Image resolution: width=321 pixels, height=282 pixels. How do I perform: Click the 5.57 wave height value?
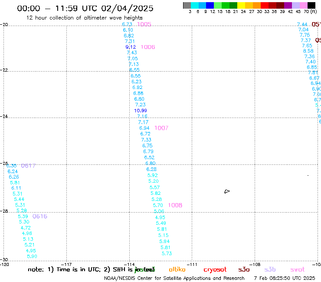[154, 187]
